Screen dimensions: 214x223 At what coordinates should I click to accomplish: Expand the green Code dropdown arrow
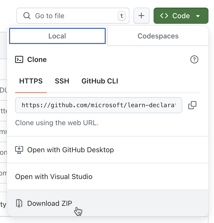pyautogui.click(x=198, y=16)
